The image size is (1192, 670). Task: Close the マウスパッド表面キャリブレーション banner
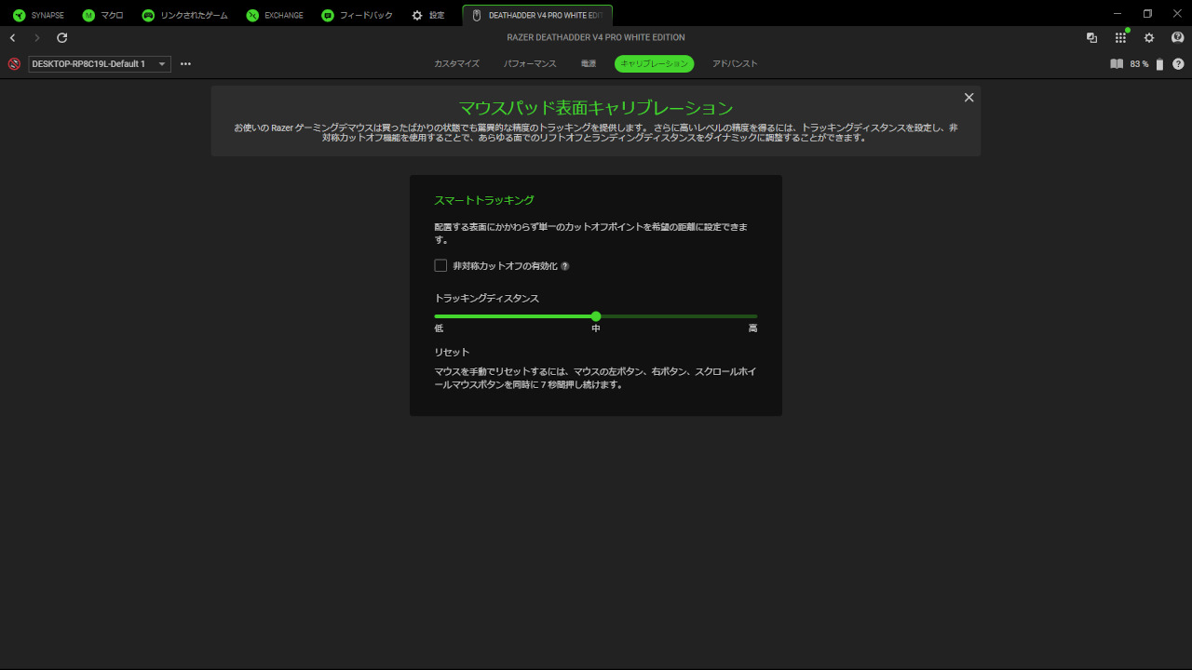968,98
